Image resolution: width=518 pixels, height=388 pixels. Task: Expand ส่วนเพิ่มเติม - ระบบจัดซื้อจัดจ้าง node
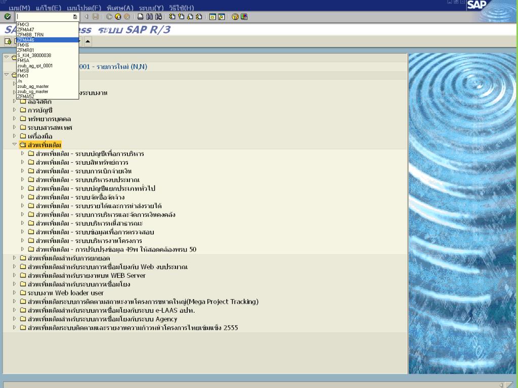click(x=22, y=197)
